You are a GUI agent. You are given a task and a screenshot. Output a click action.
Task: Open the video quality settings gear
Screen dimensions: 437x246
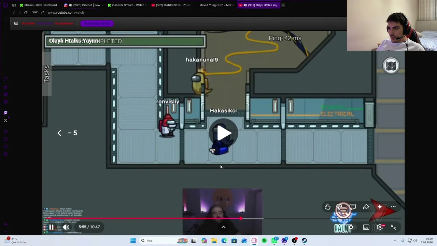380,227
